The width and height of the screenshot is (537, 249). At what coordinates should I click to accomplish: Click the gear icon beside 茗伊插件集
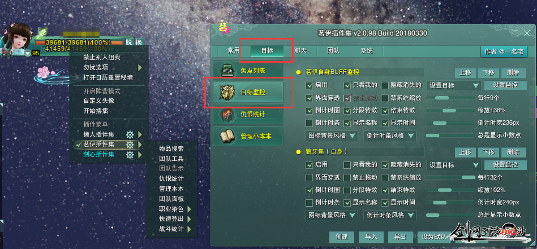pos(130,145)
